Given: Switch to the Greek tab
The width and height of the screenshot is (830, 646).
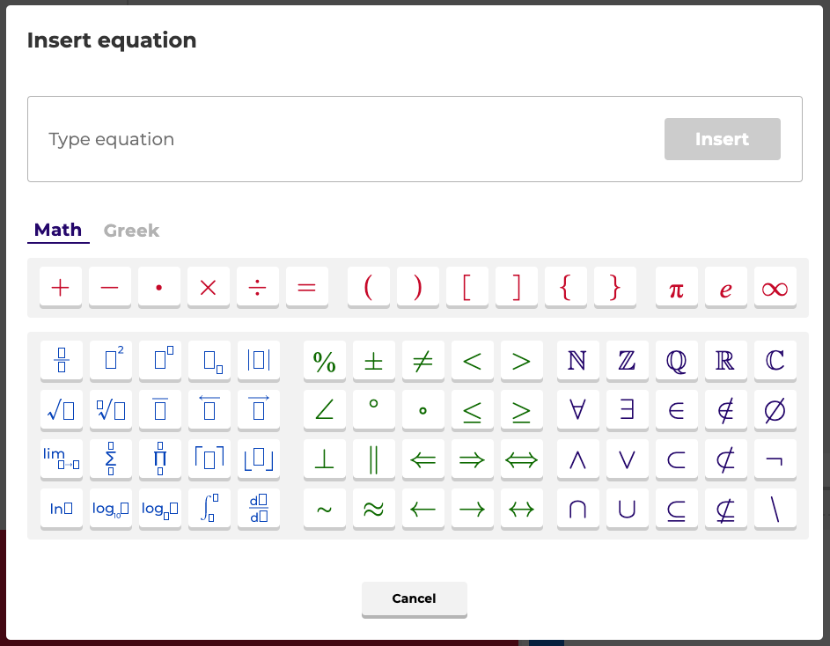Looking at the screenshot, I should pyautogui.click(x=131, y=230).
